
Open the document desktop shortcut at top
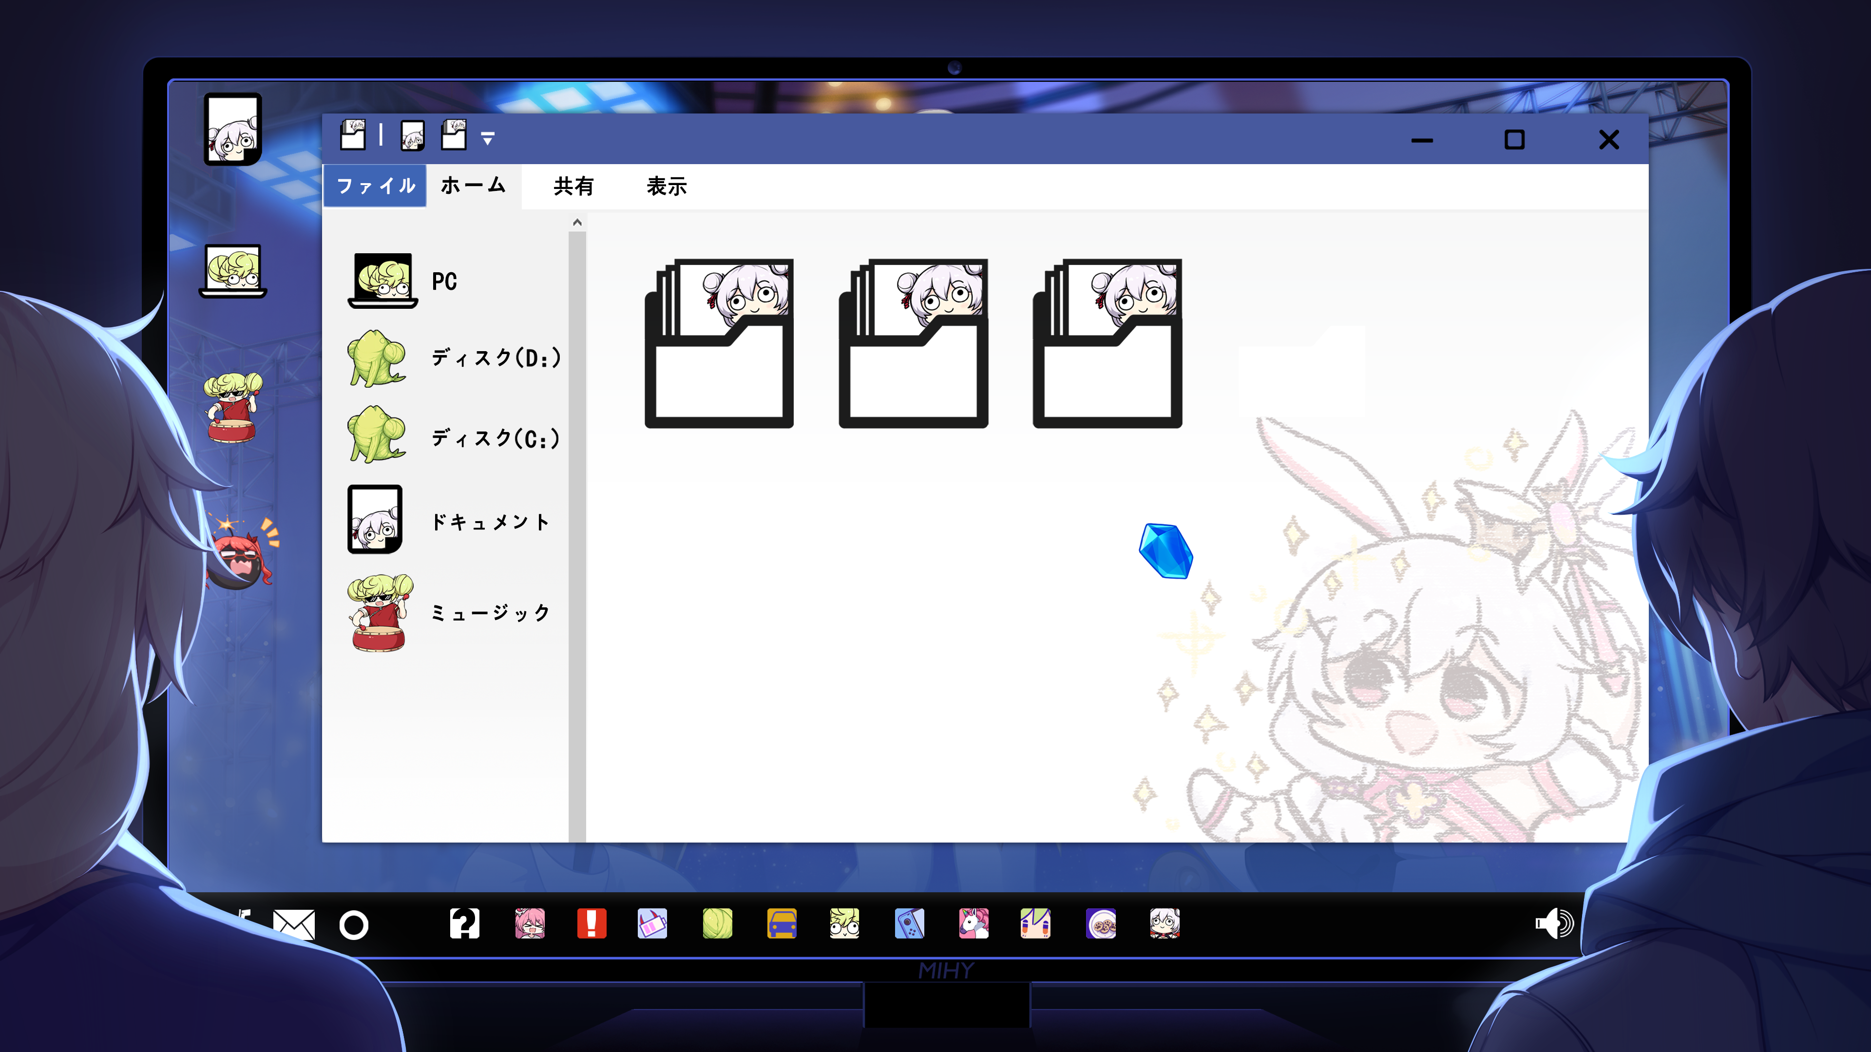pos(232,129)
